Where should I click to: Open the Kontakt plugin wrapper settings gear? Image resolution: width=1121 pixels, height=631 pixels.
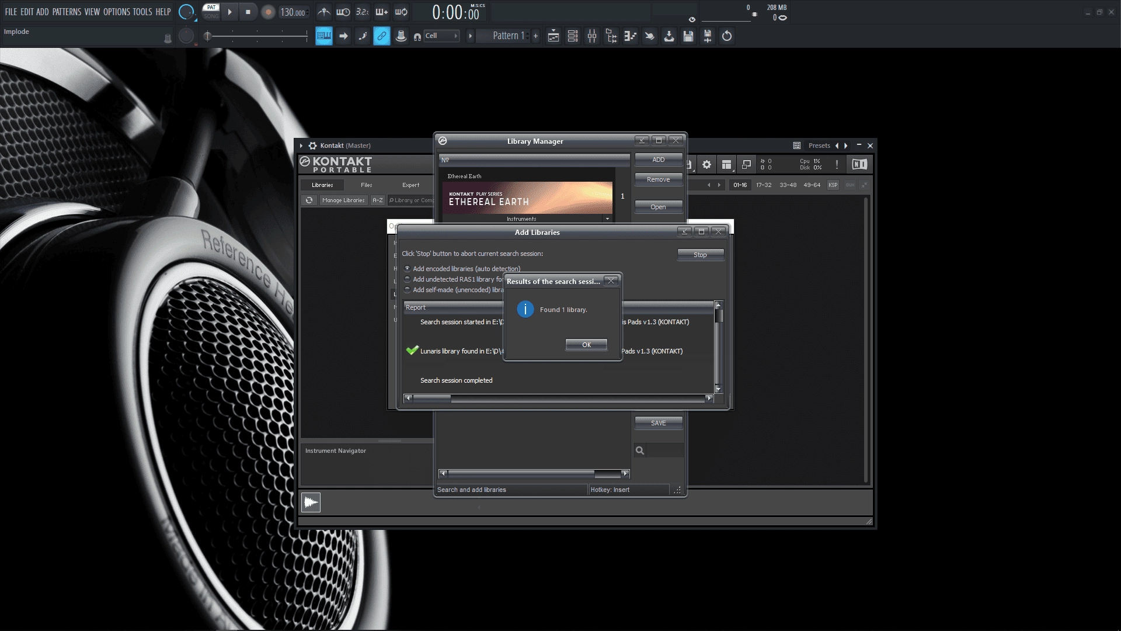(313, 145)
